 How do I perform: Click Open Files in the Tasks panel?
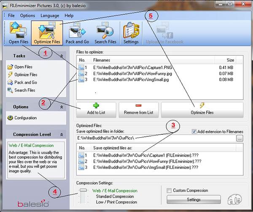pos(20,67)
